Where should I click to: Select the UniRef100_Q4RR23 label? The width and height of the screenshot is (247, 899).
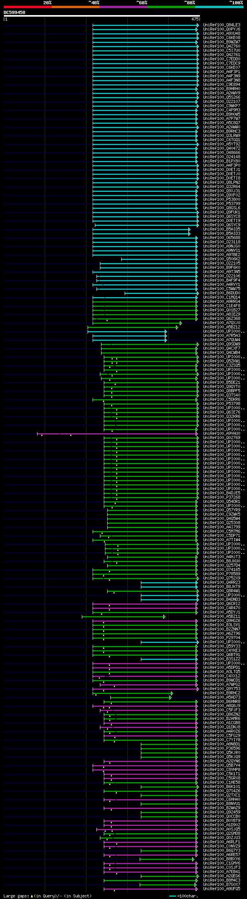tap(222, 583)
